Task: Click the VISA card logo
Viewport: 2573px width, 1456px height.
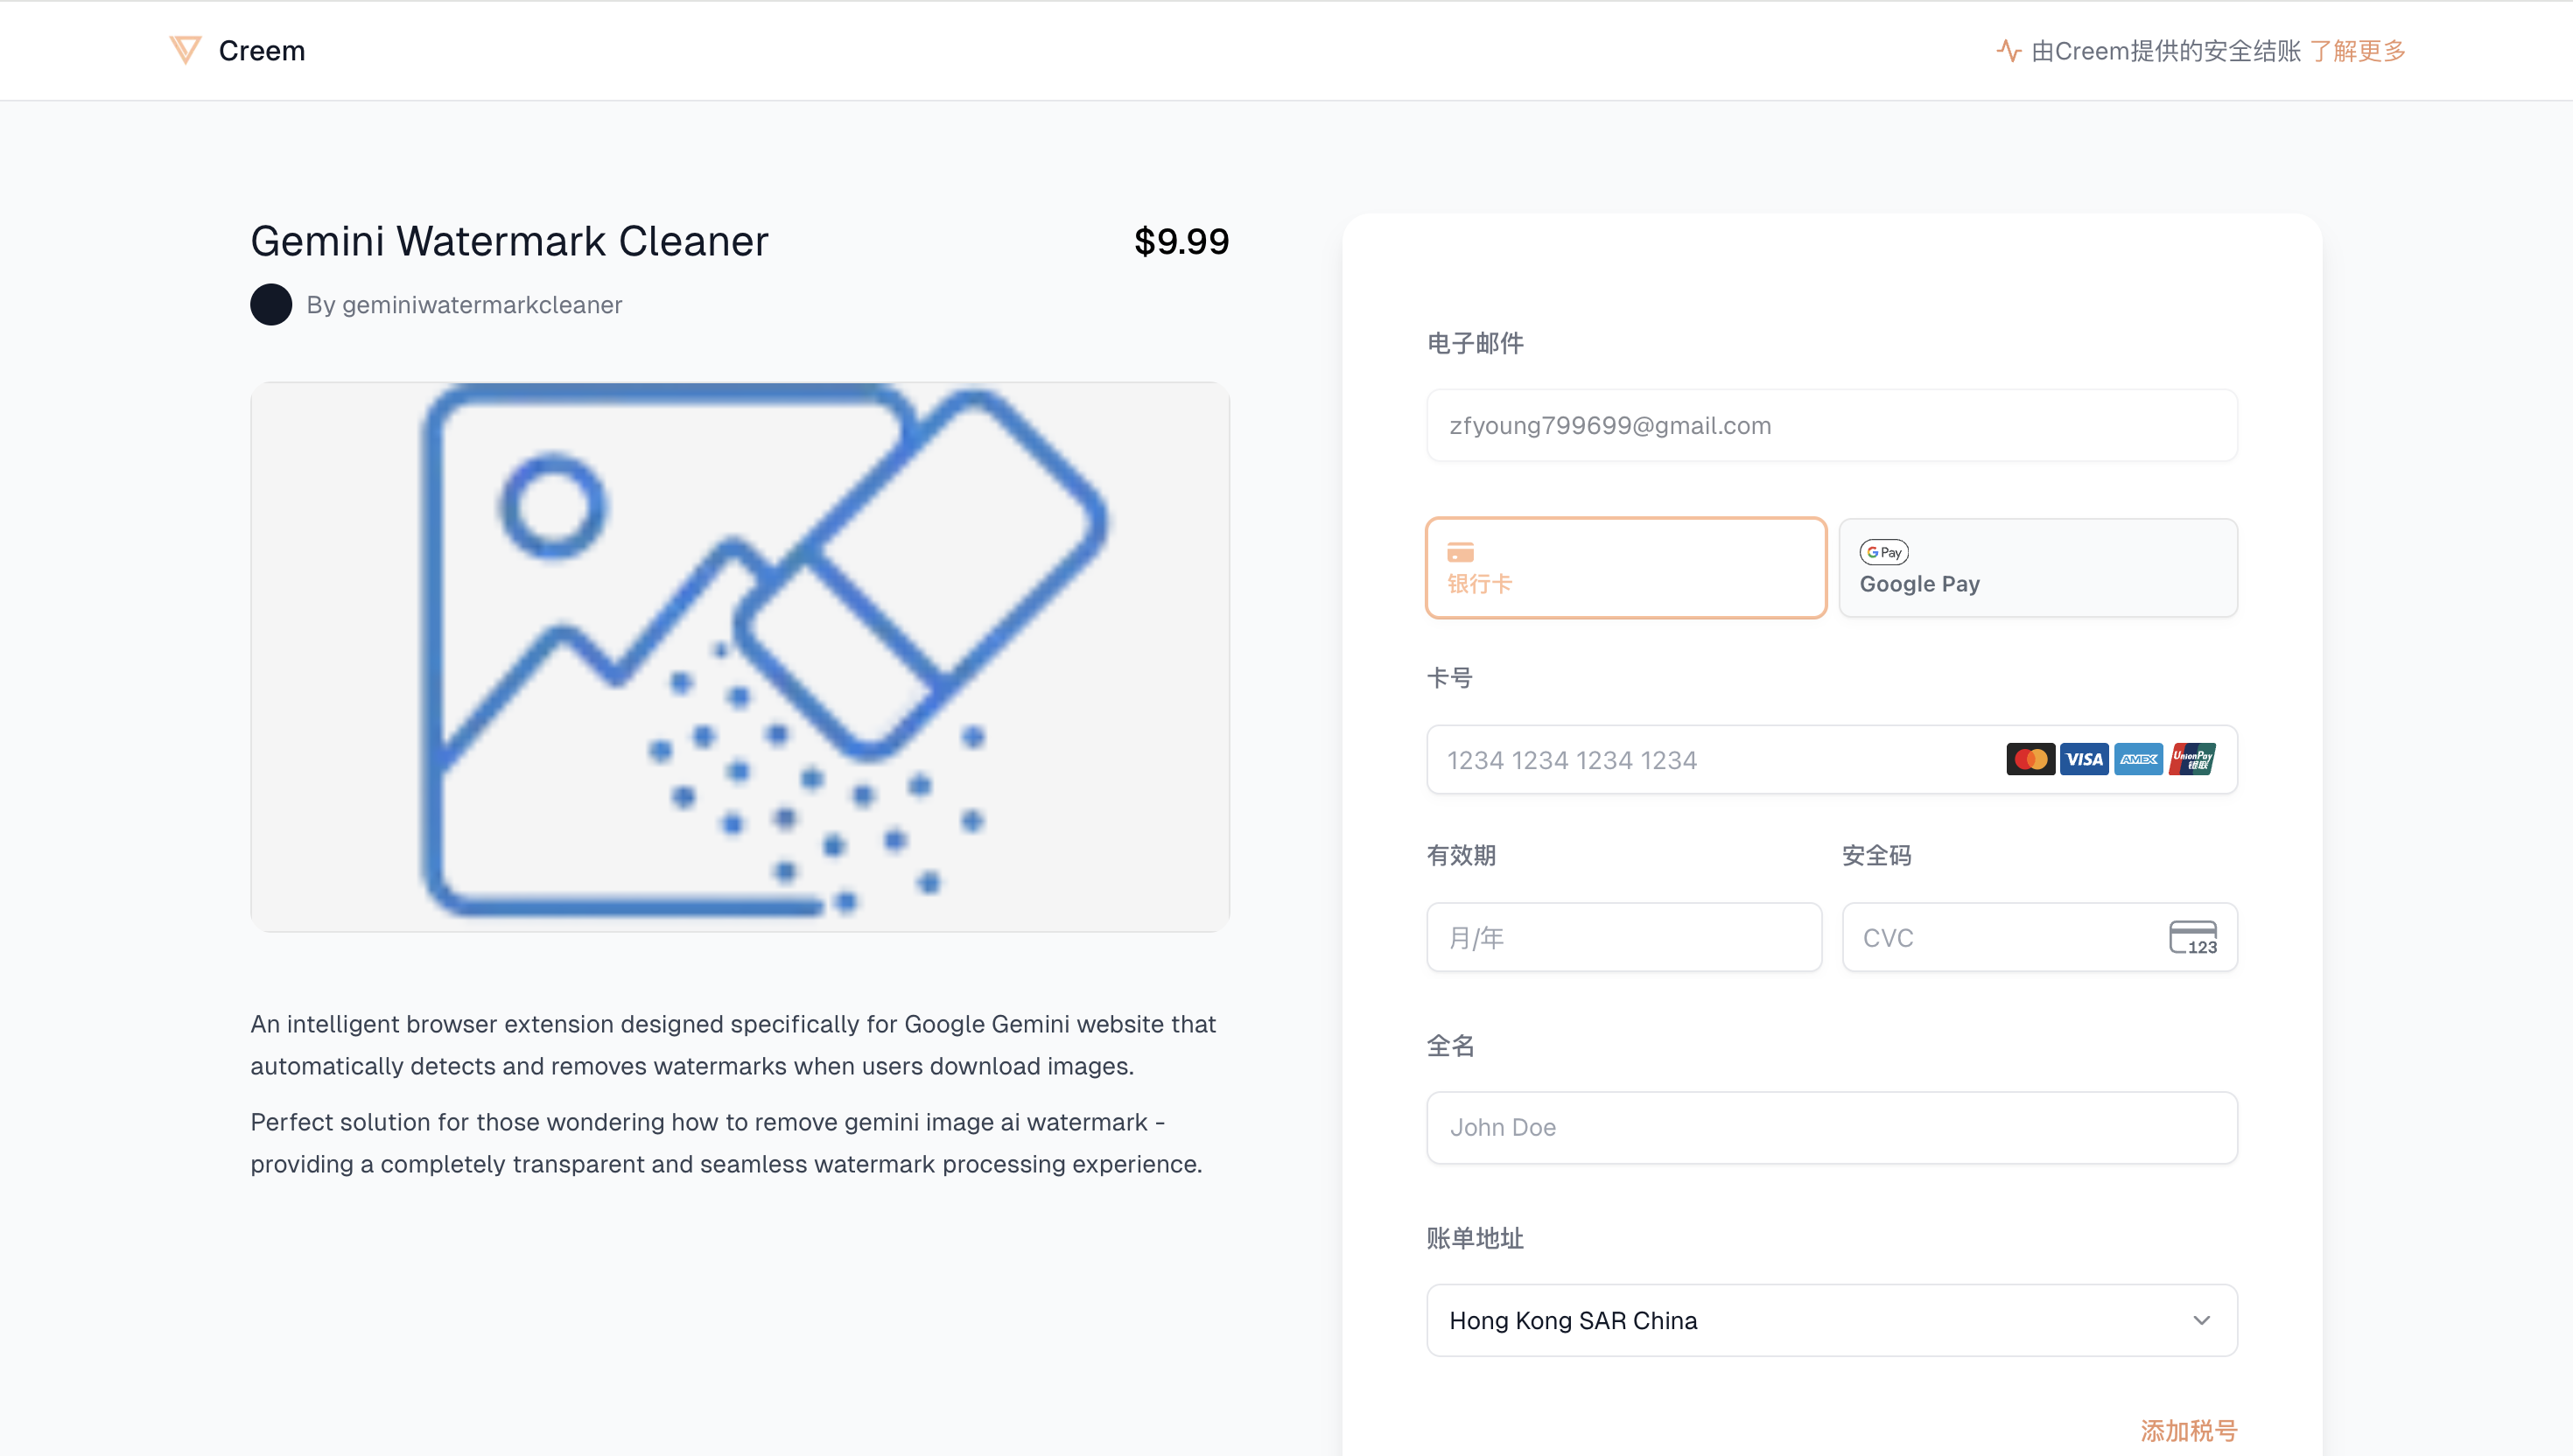Action: point(2084,759)
